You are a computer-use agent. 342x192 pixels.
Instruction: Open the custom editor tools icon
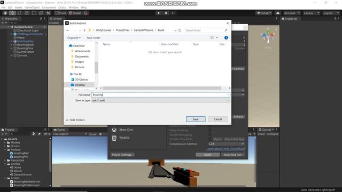coord(48,13)
